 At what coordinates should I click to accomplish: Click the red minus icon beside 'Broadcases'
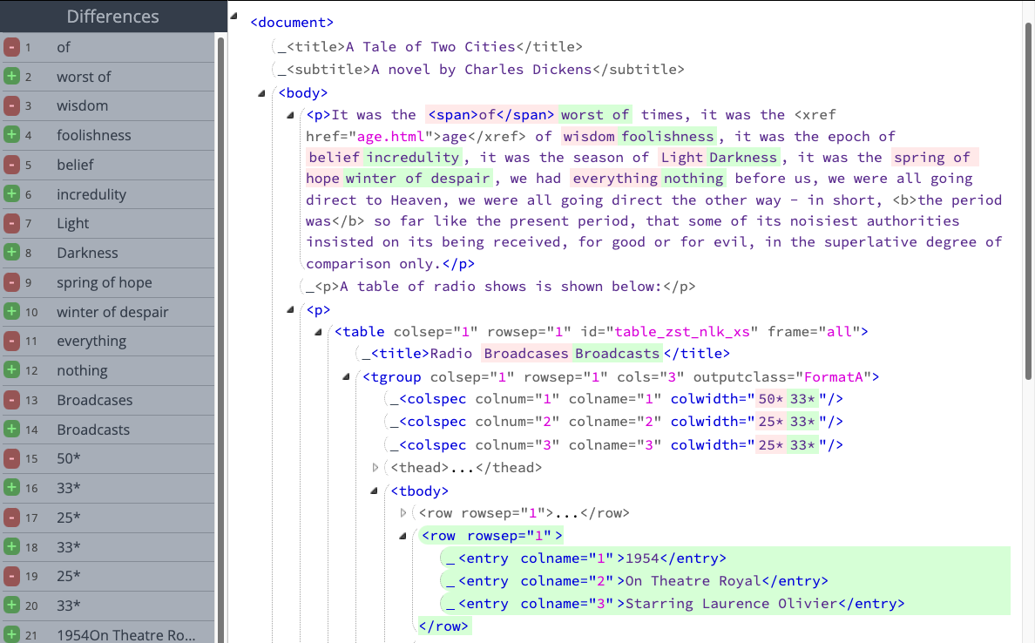(x=11, y=400)
